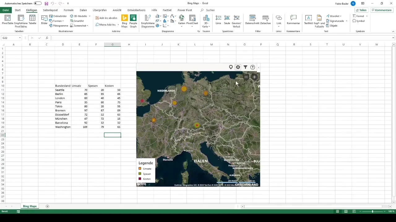
Task: Click the map location pin icon
Action: 231,67
